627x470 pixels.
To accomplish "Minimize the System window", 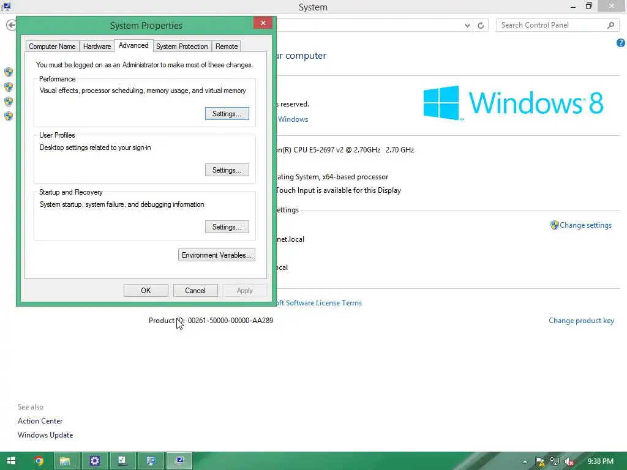I will click(573, 6).
